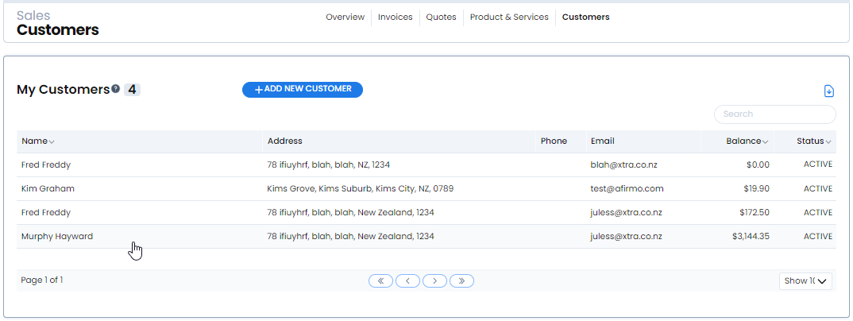Go to first page of customers

point(380,280)
